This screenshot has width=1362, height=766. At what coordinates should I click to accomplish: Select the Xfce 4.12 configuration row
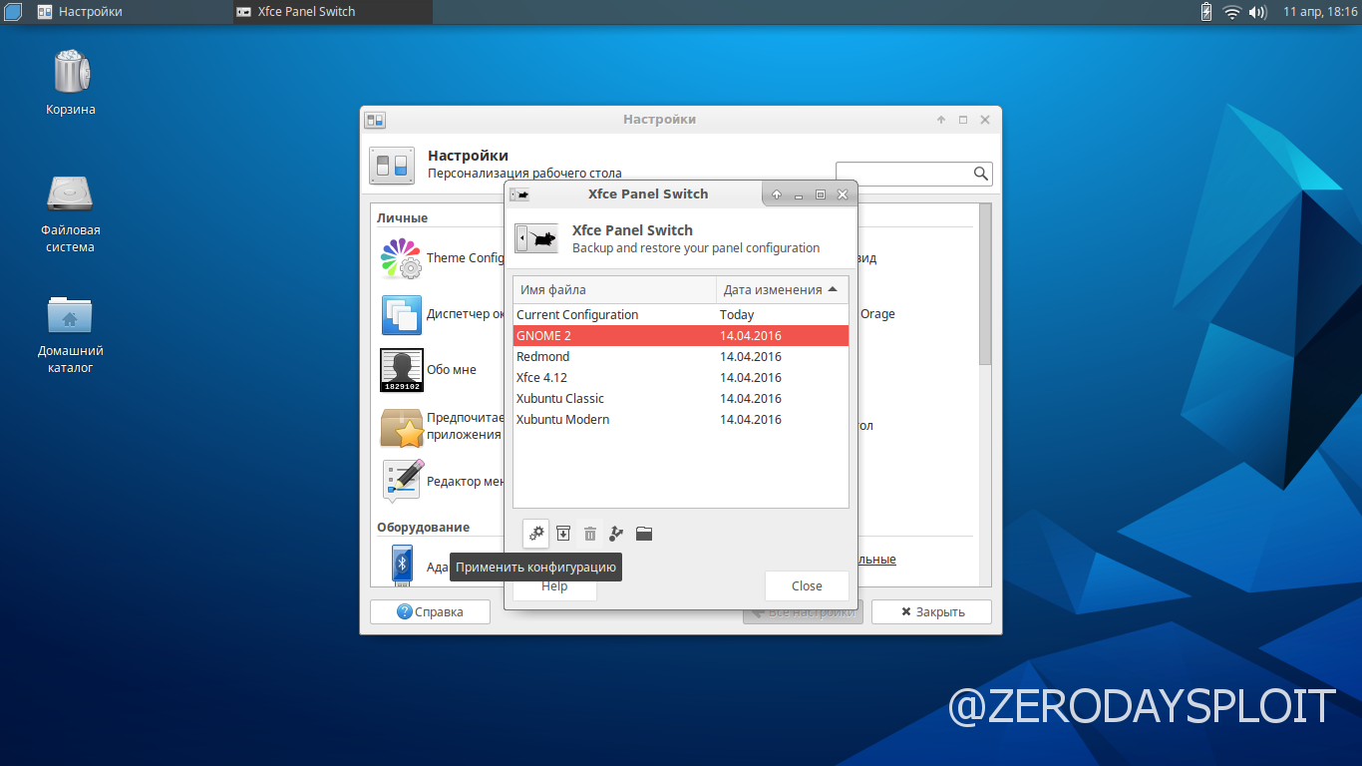680,378
